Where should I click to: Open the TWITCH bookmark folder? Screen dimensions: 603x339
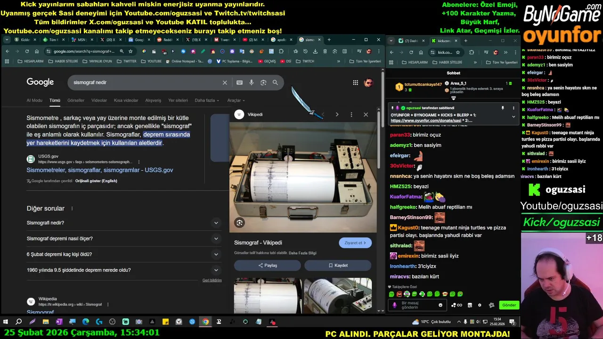point(305,61)
